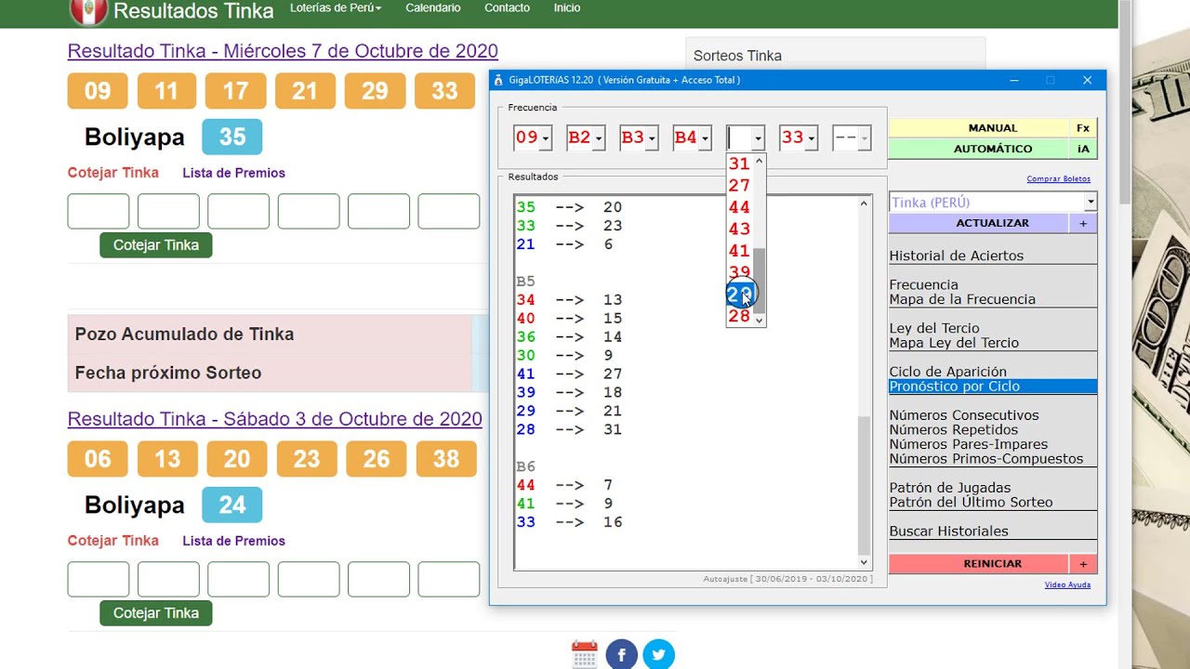
Task: Select Pronóstico por Ciclo
Action: click(x=993, y=387)
